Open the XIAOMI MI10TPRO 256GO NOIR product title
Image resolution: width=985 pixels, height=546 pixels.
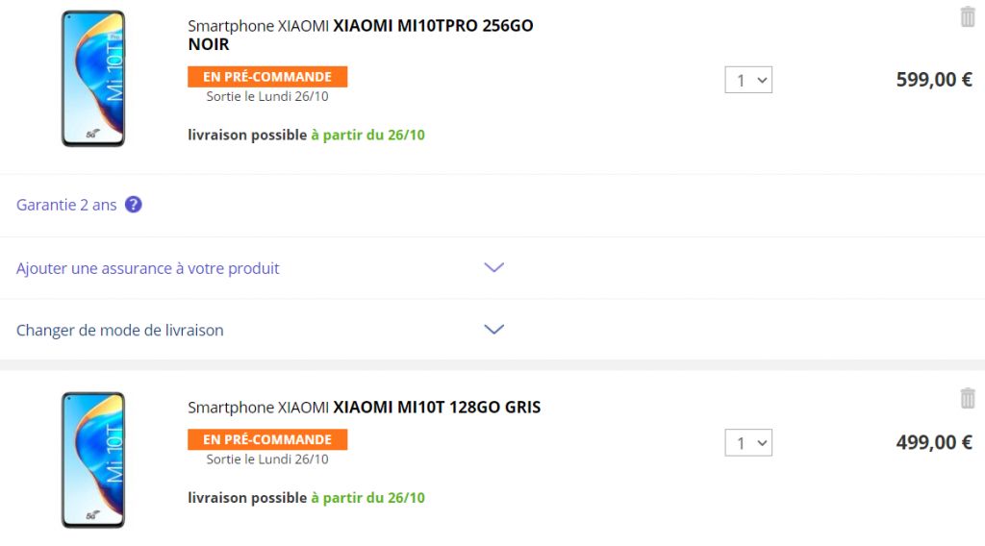point(361,35)
